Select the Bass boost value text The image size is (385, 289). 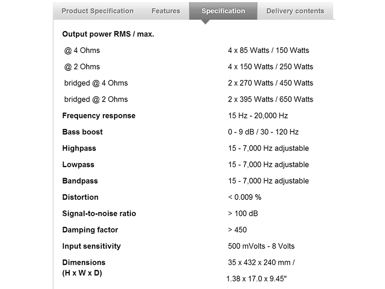263,132
